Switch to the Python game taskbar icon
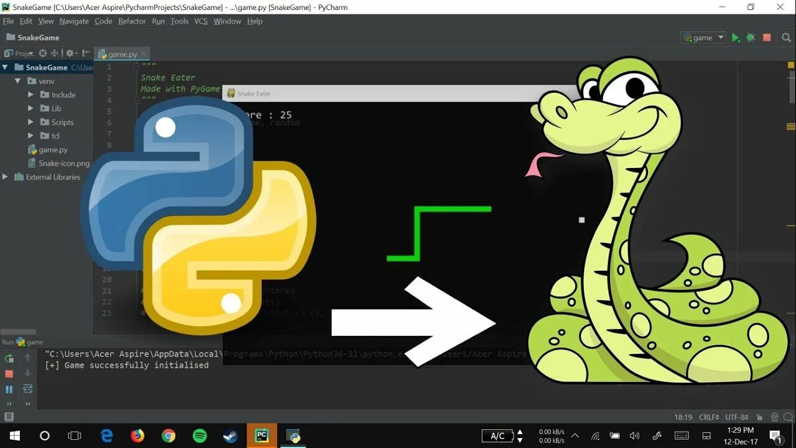Viewport: 796px width, 448px height. click(x=293, y=436)
